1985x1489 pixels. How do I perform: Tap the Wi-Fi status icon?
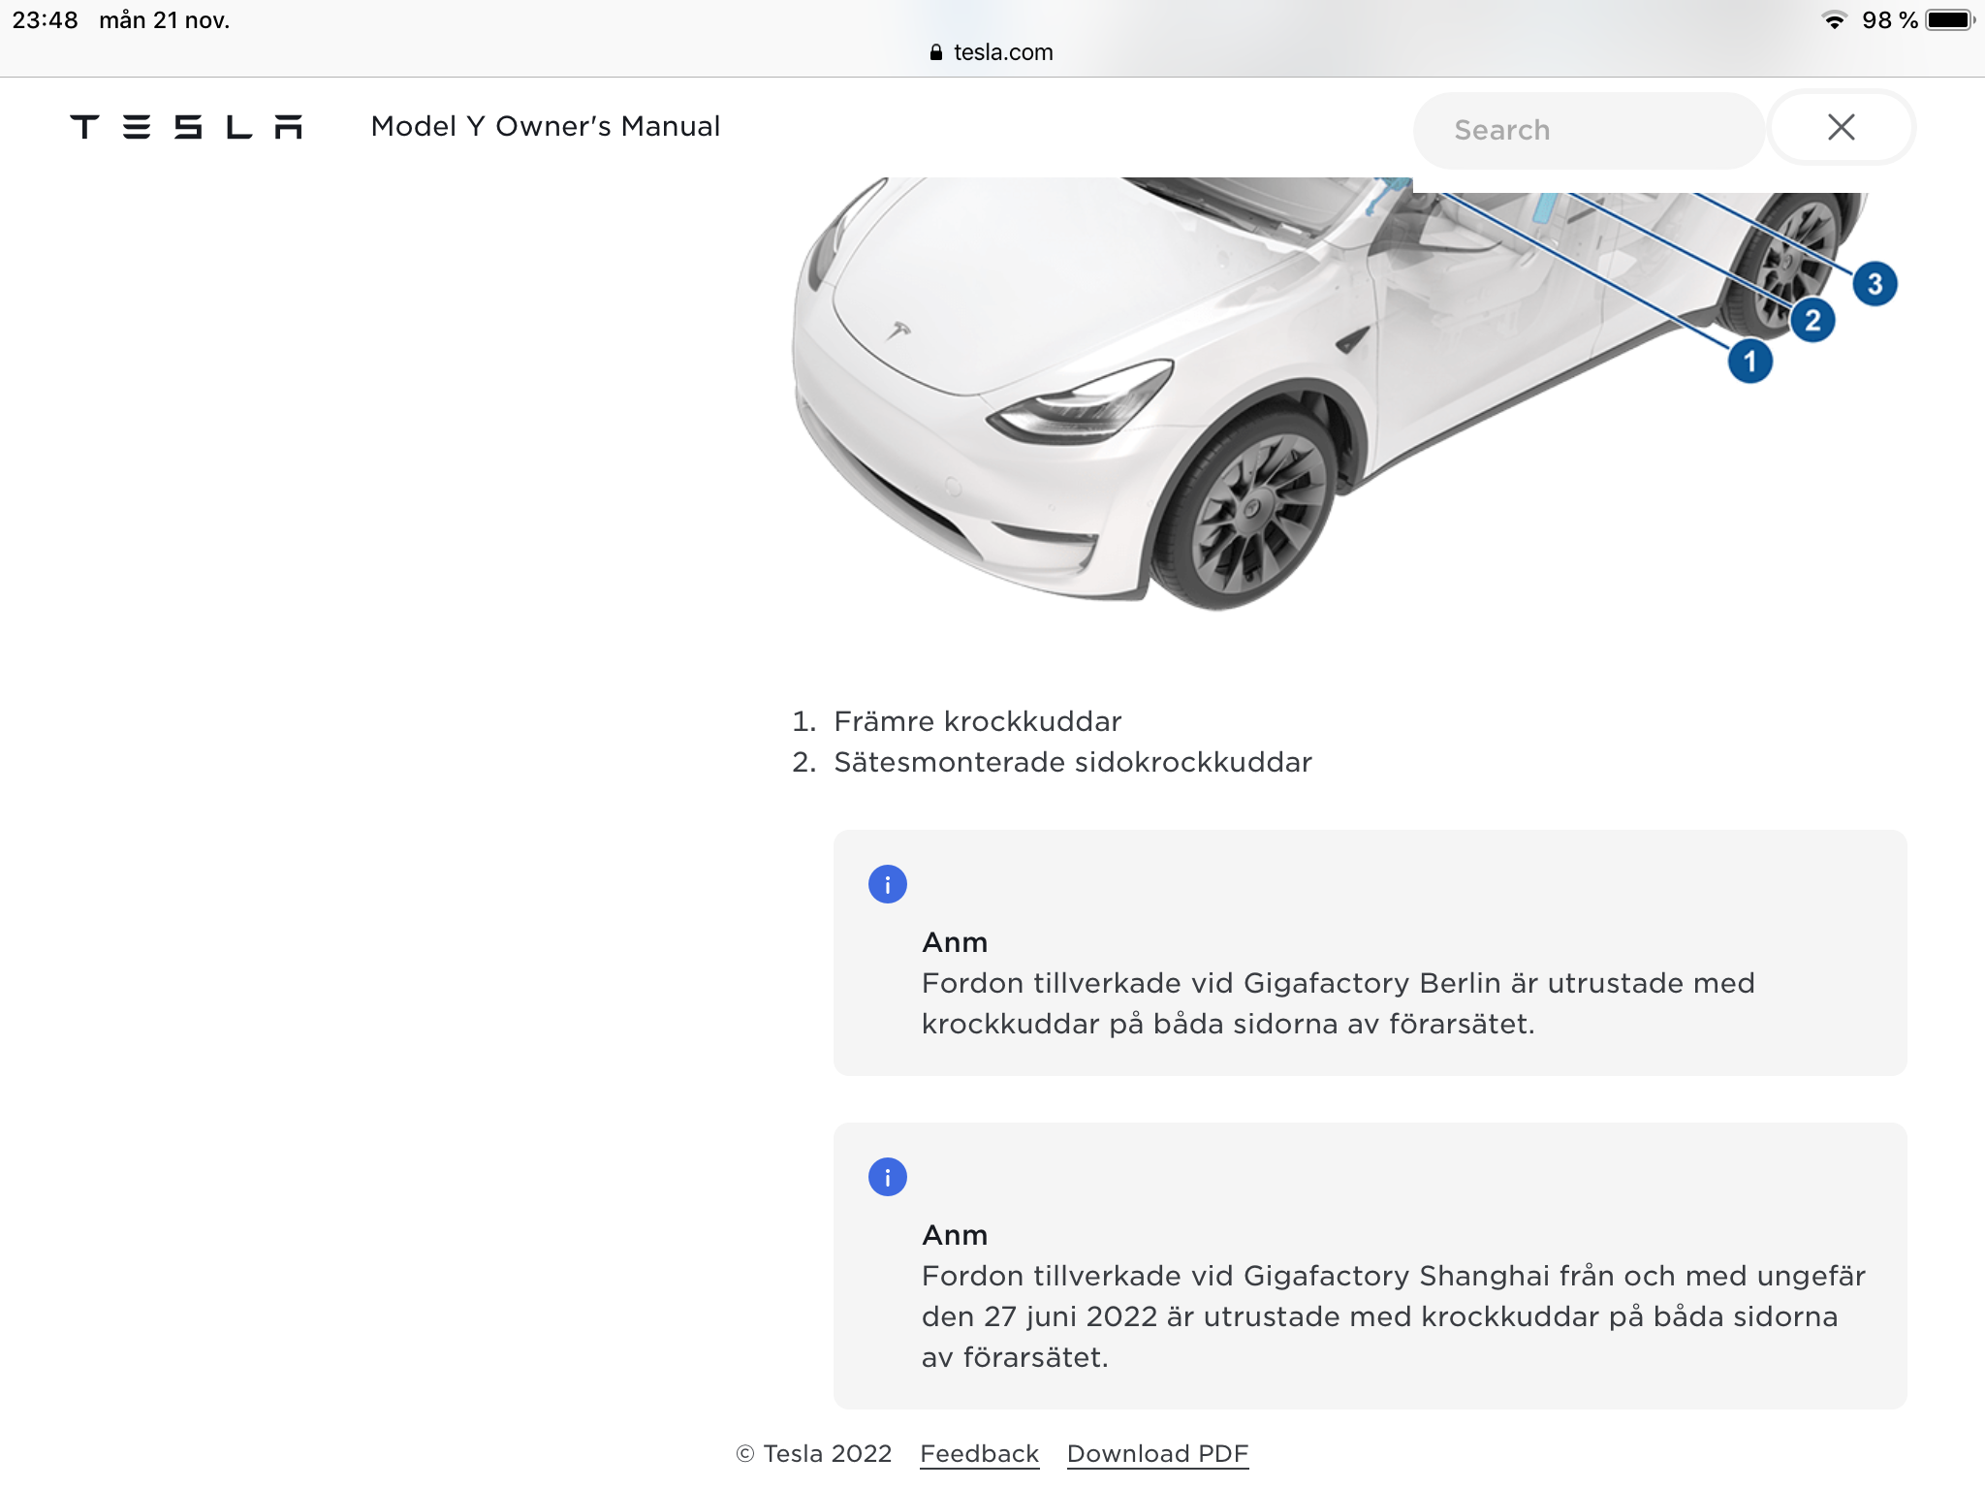pos(1834,20)
